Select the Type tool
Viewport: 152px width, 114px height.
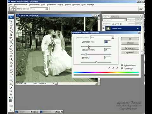point(11,73)
